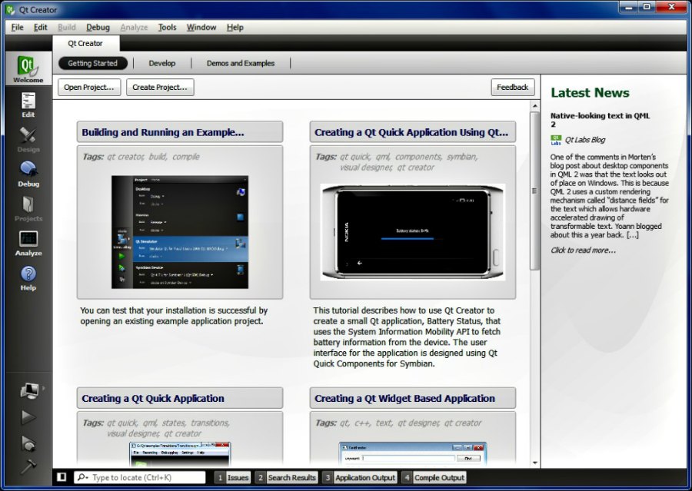Open Creating a Qt Quick Application tutorial
692x491 pixels.
point(180,398)
